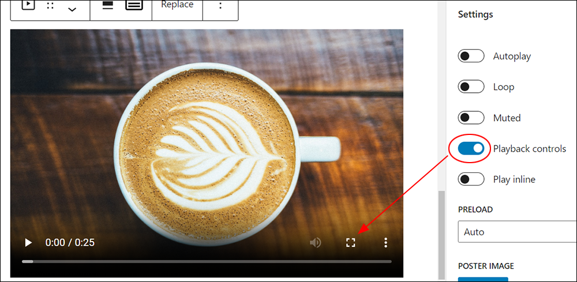Click the align block icon
Viewport: 577px width, 282px height.
[x=107, y=5]
